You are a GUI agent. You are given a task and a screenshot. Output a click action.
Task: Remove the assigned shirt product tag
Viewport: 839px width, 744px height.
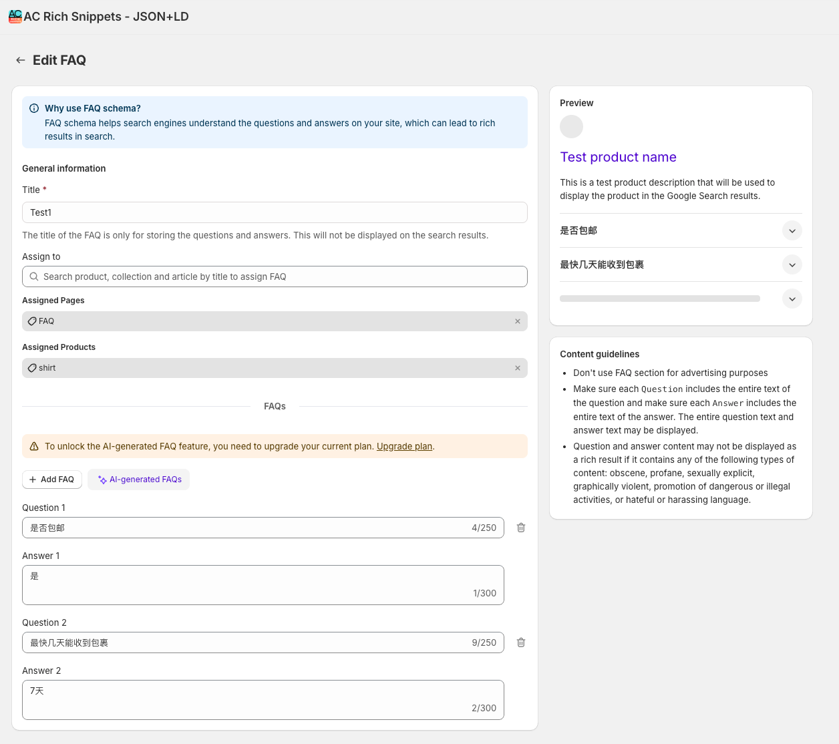coord(517,368)
